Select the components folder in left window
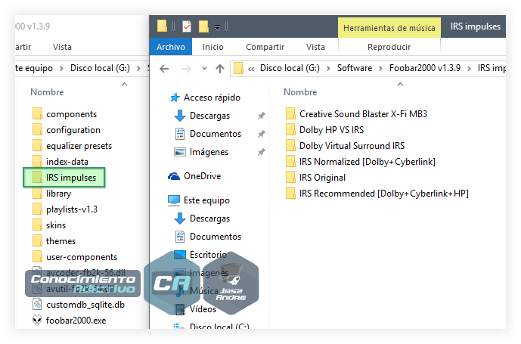The image size is (521, 344). point(64,114)
